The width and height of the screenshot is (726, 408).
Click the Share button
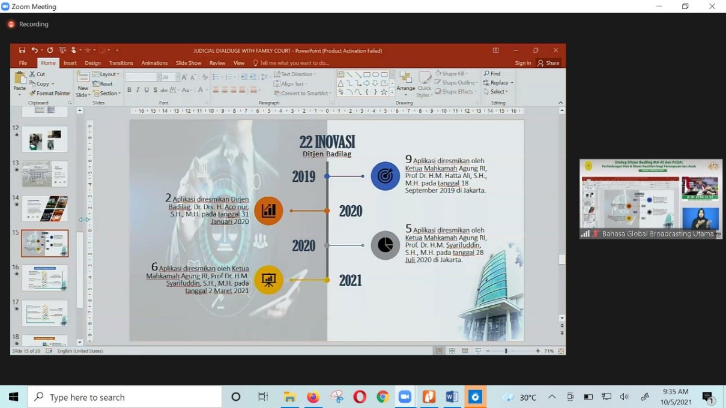pos(548,63)
